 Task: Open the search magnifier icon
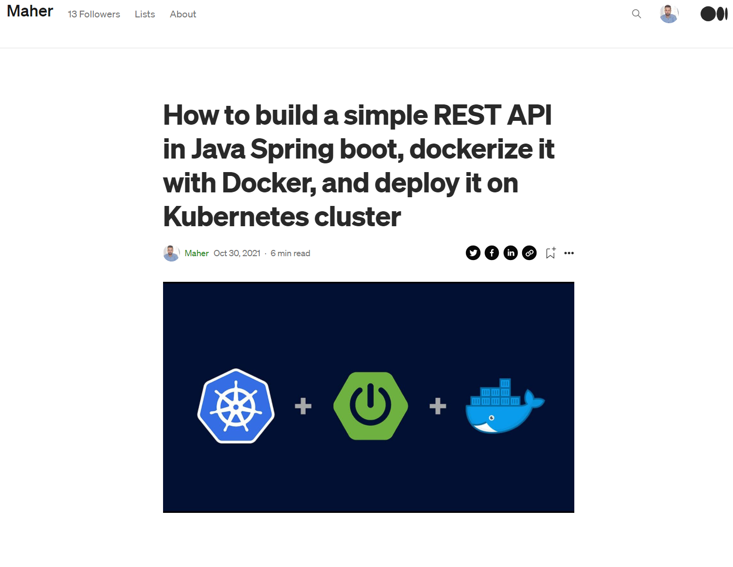coord(636,14)
